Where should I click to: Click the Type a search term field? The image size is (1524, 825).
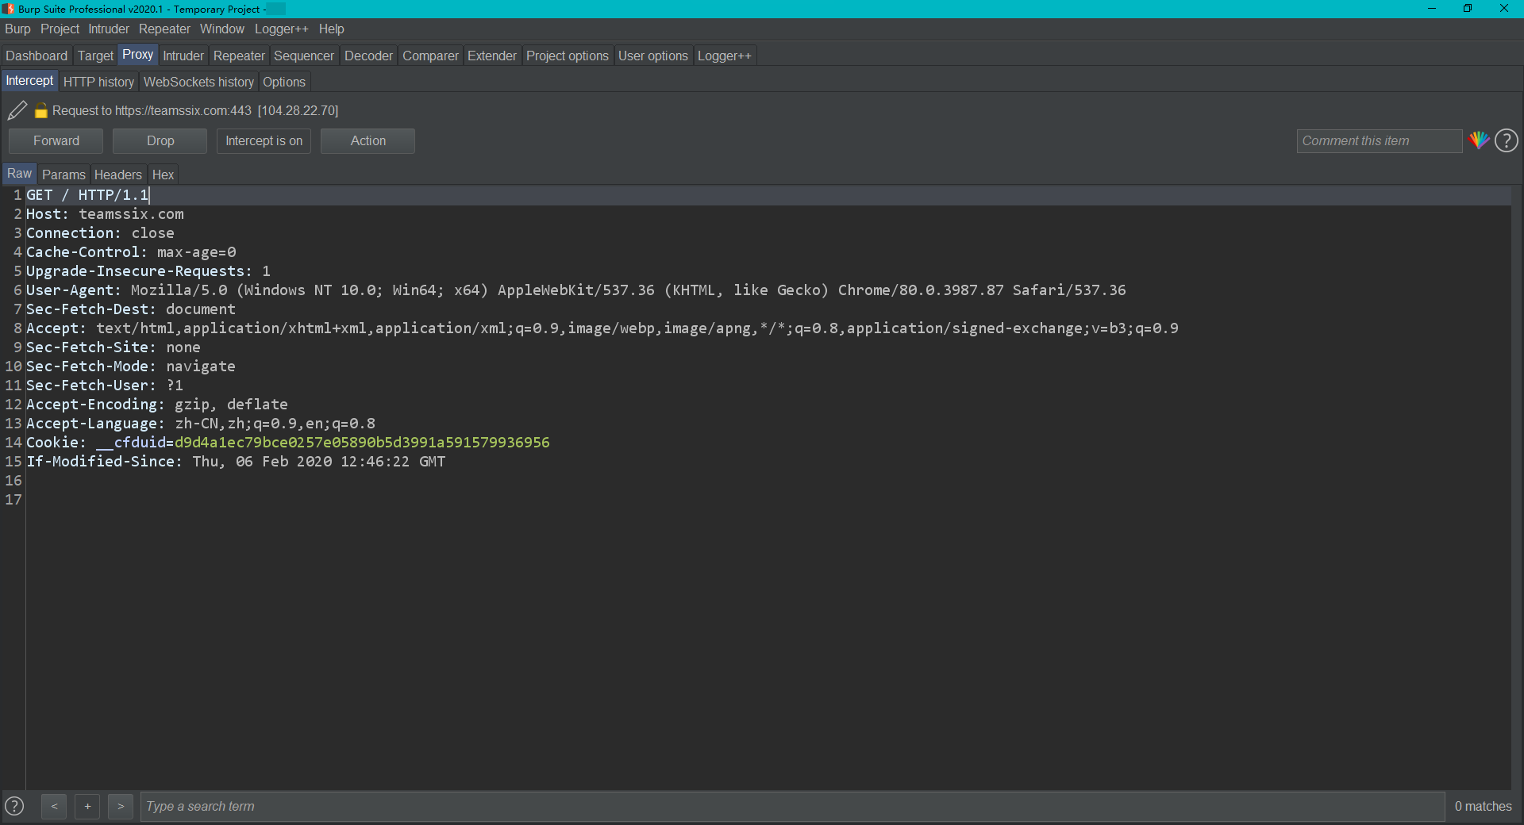[792, 806]
